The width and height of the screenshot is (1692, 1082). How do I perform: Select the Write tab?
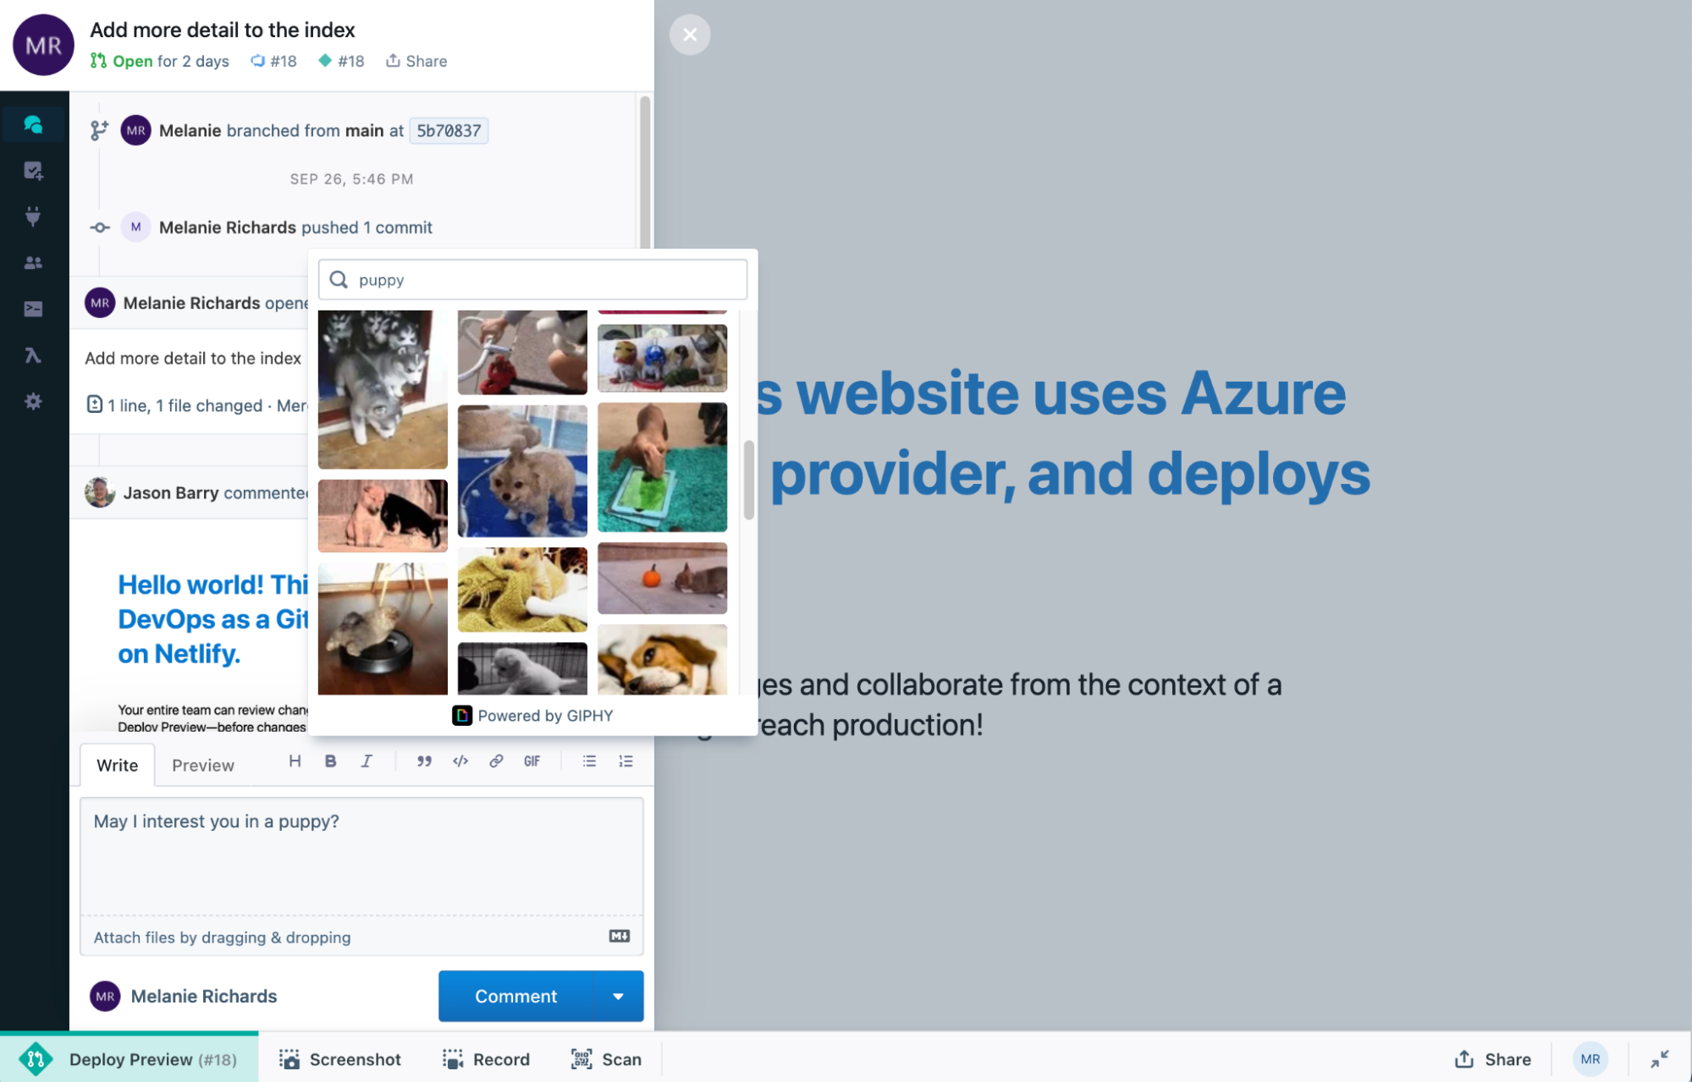(117, 766)
